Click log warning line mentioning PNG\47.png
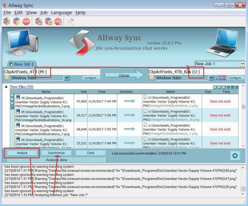Image resolution: width=248 pixels, height=206 pixels. coord(121,179)
